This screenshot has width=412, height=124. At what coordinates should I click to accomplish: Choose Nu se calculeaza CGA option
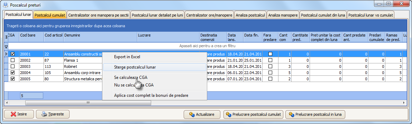click(155, 85)
